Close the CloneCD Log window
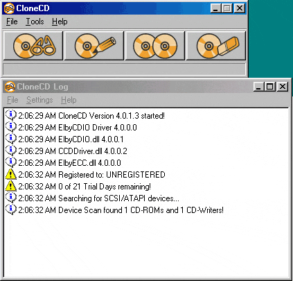This screenshot has width=293, height=281. point(283,87)
